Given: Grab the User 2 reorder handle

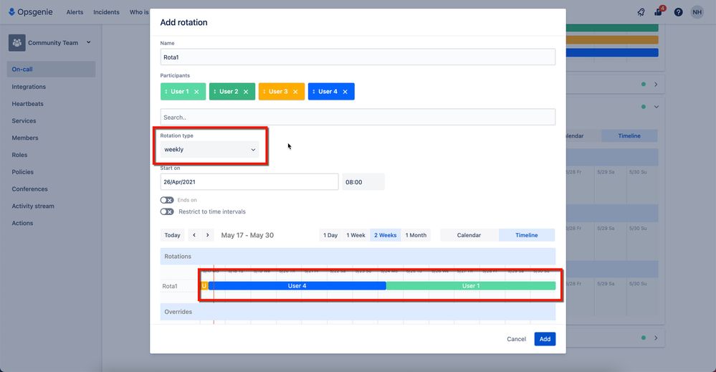Looking at the screenshot, I should [214, 92].
